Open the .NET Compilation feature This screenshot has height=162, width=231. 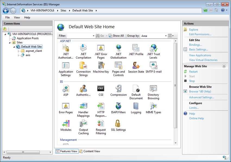click(x=83, y=52)
